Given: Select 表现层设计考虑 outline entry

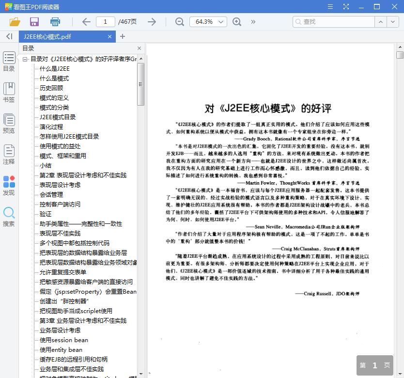Looking at the screenshot, I should [x=60, y=185].
